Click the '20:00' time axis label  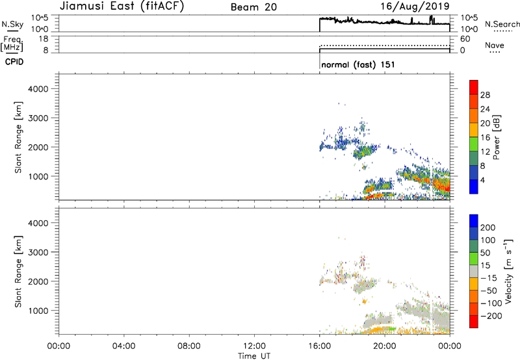(x=385, y=346)
